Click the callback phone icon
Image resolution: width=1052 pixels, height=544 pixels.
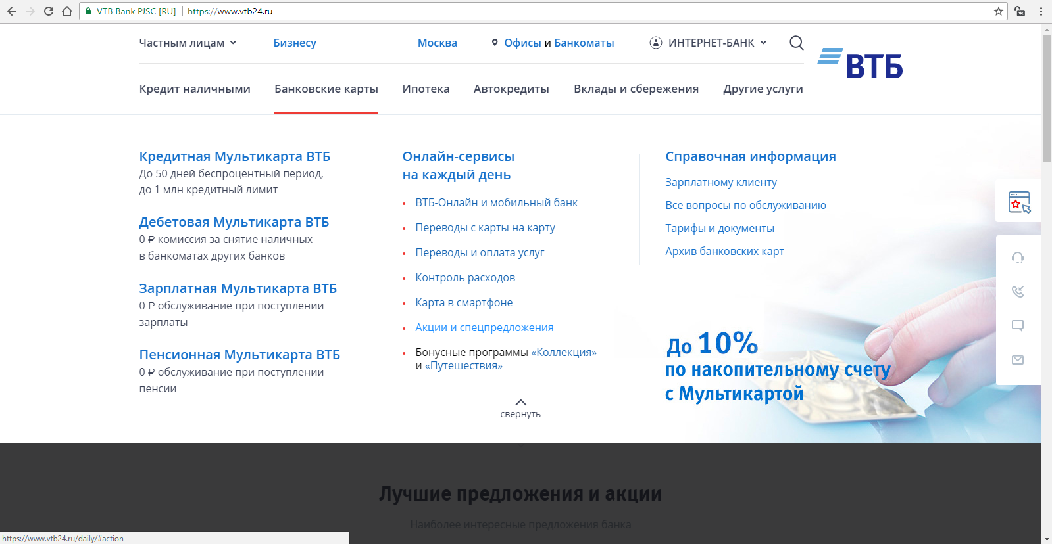pyautogui.click(x=1018, y=291)
